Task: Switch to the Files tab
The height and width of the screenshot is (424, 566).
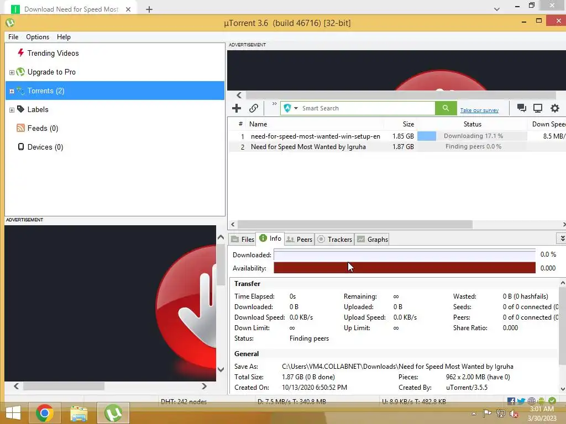Action: [242, 240]
